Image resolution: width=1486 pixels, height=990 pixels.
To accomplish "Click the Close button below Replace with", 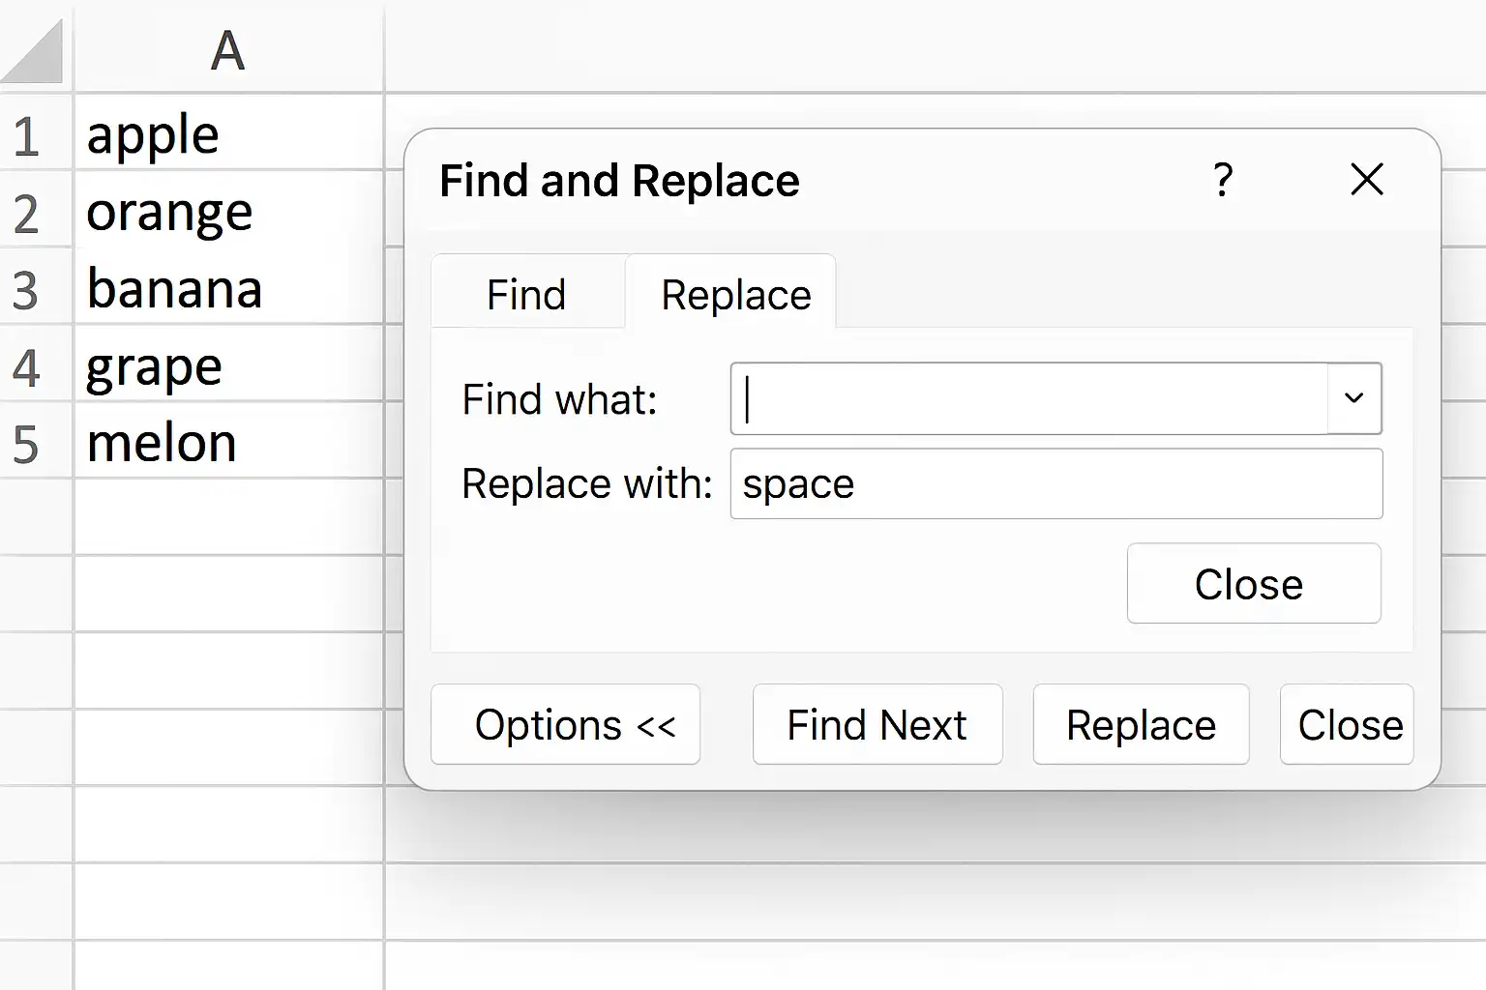I will click(x=1253, y=584).
